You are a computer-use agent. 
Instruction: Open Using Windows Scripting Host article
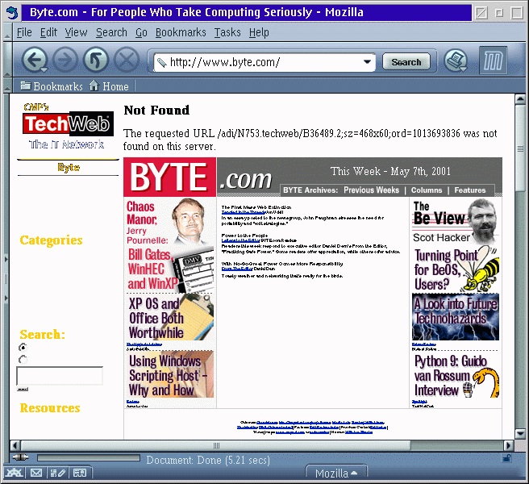pos(170,374)
